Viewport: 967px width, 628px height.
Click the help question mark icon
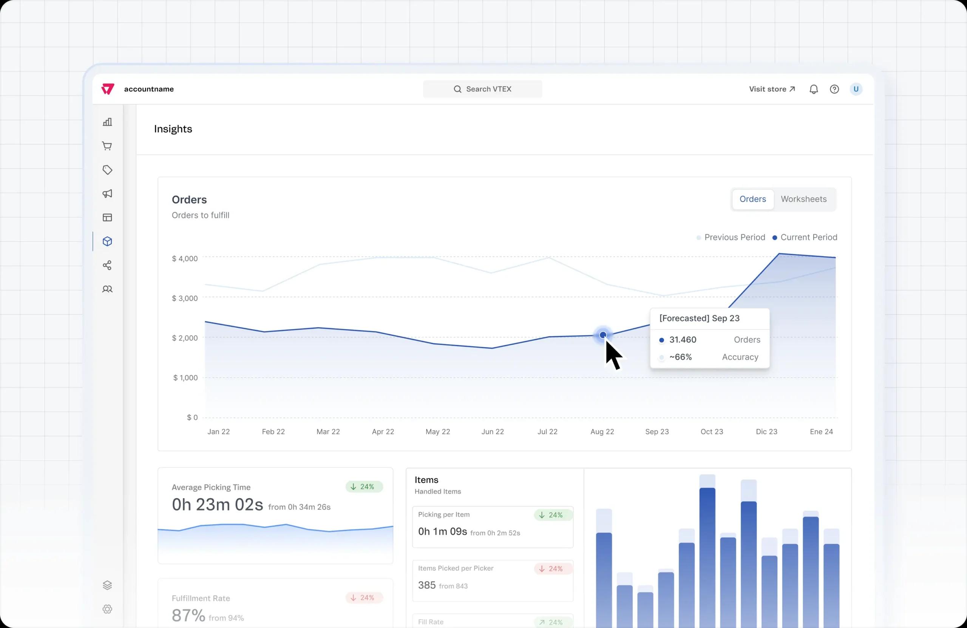pos(834,89)
